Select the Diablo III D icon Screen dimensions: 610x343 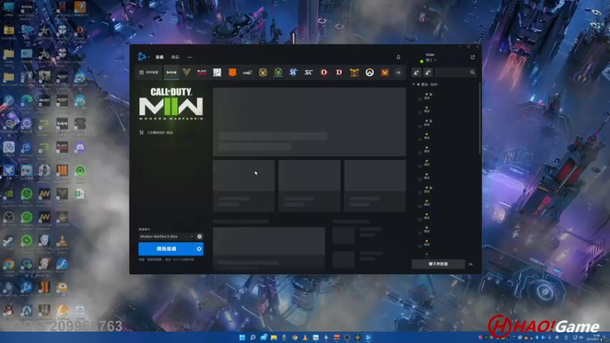(x=339, y=72)
